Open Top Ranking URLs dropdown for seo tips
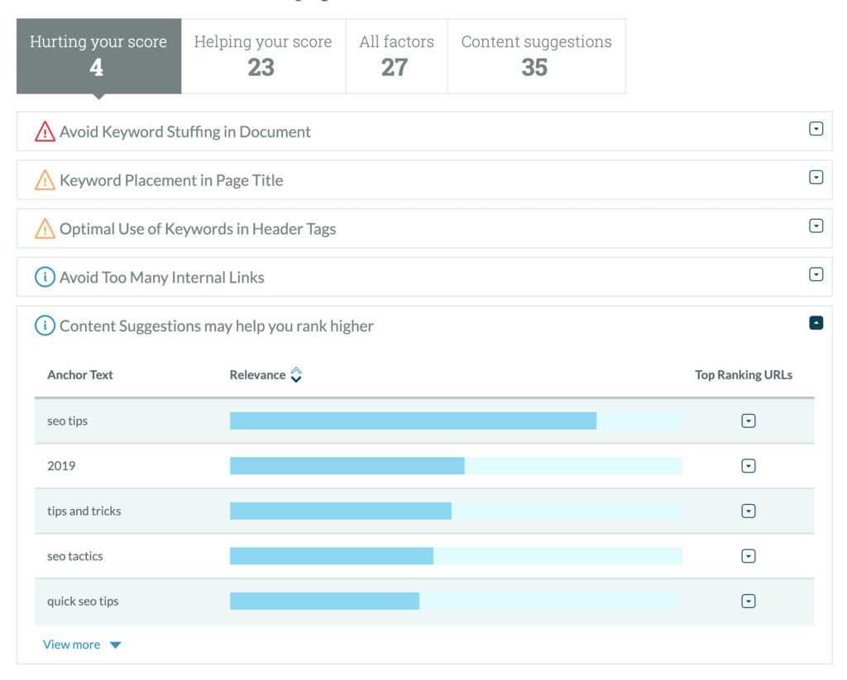The image size is (847, 680). click(749, 421)
